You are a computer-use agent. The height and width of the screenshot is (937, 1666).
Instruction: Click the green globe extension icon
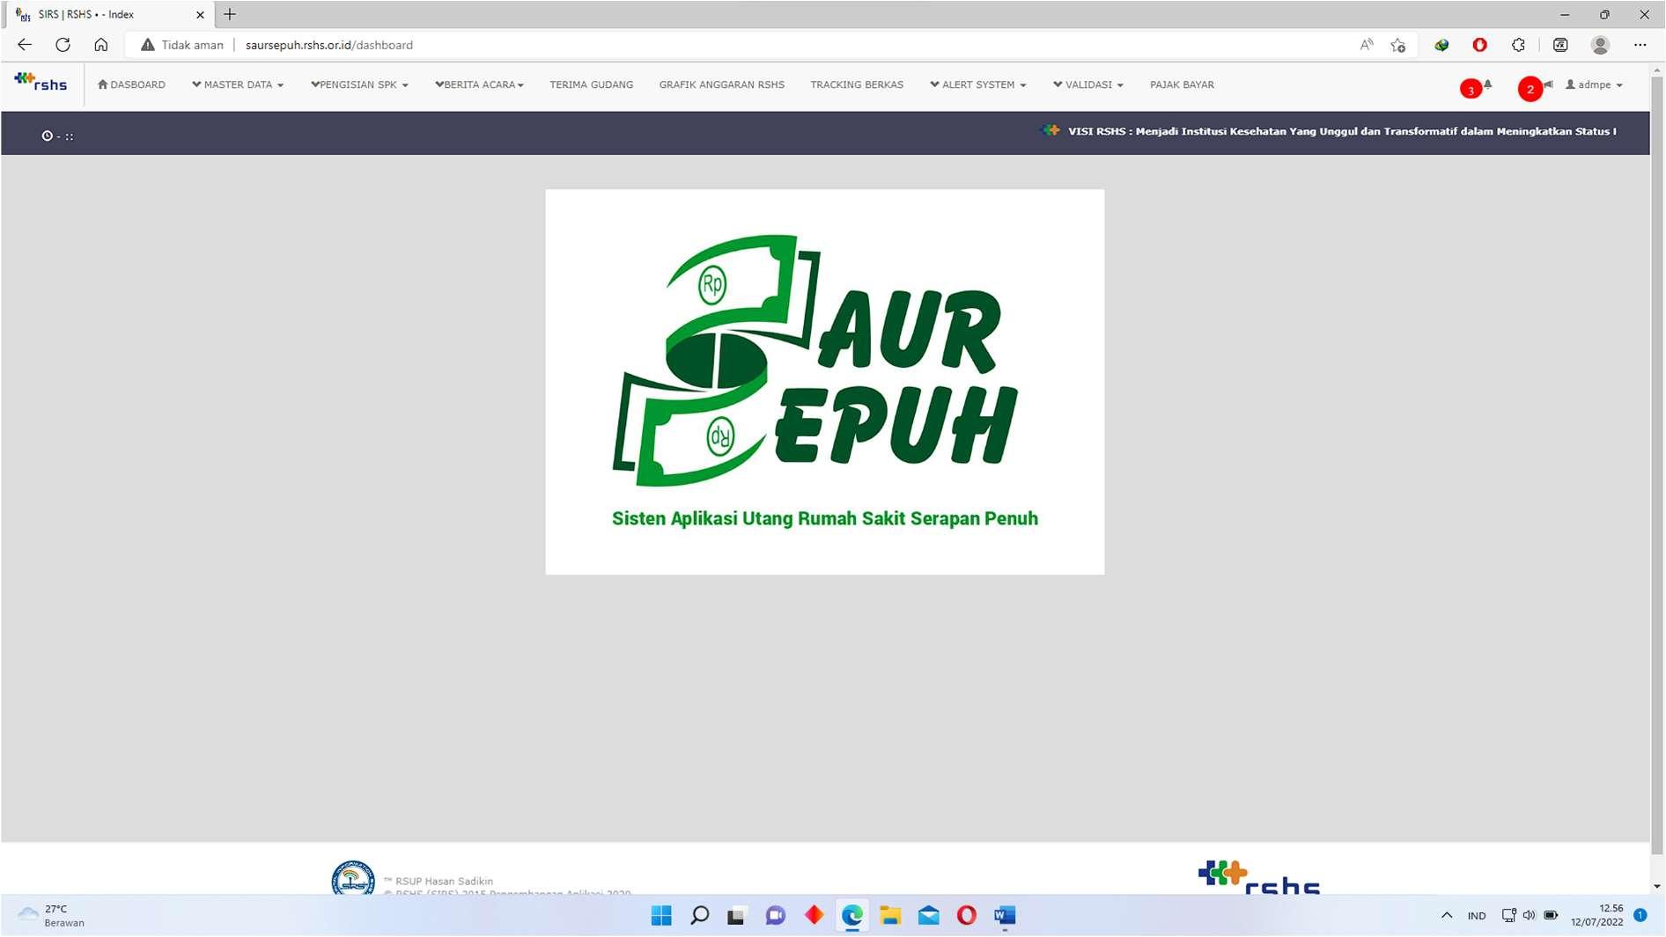coord(1441,45)
